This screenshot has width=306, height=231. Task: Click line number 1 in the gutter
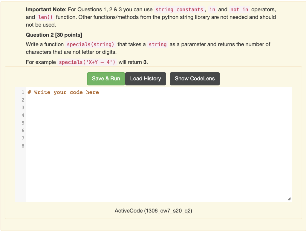click(x=23, y=92)
